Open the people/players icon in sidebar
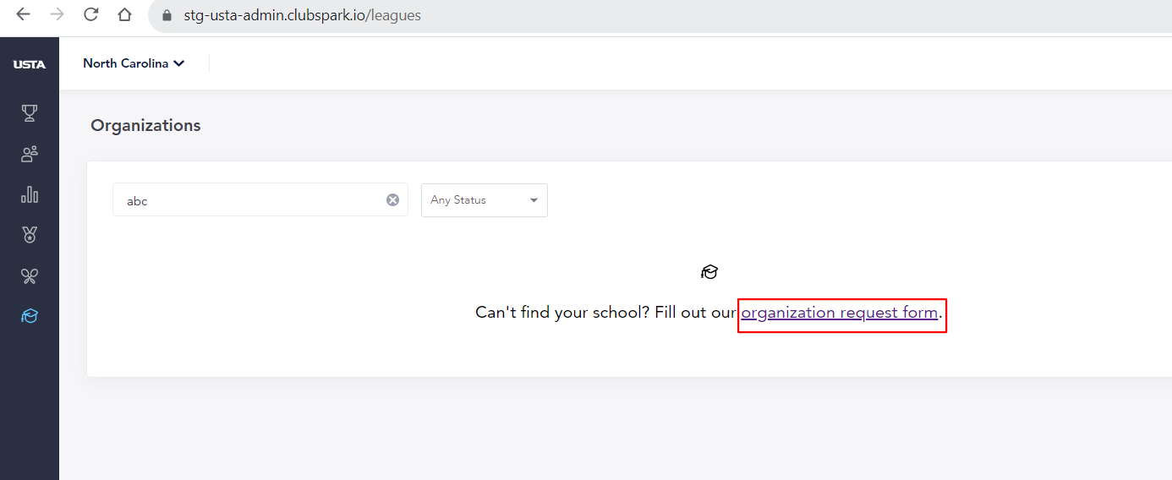This screenshot has height=480, width=1172. (30, 154)
